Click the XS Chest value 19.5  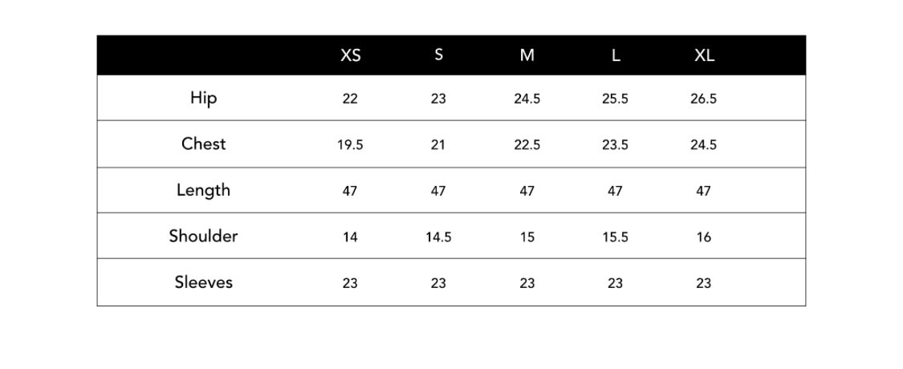[350, 145]
